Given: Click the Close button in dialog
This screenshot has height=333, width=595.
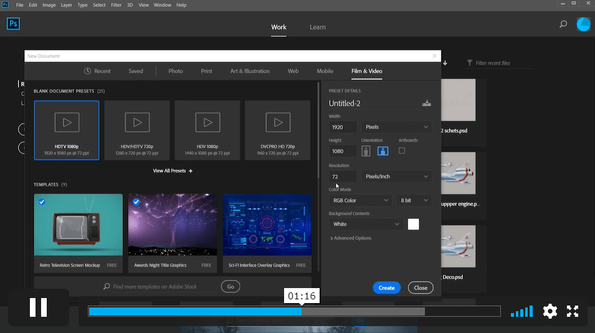Looking at the screenshot, I should pyautogui.click(x=421, y=288).
